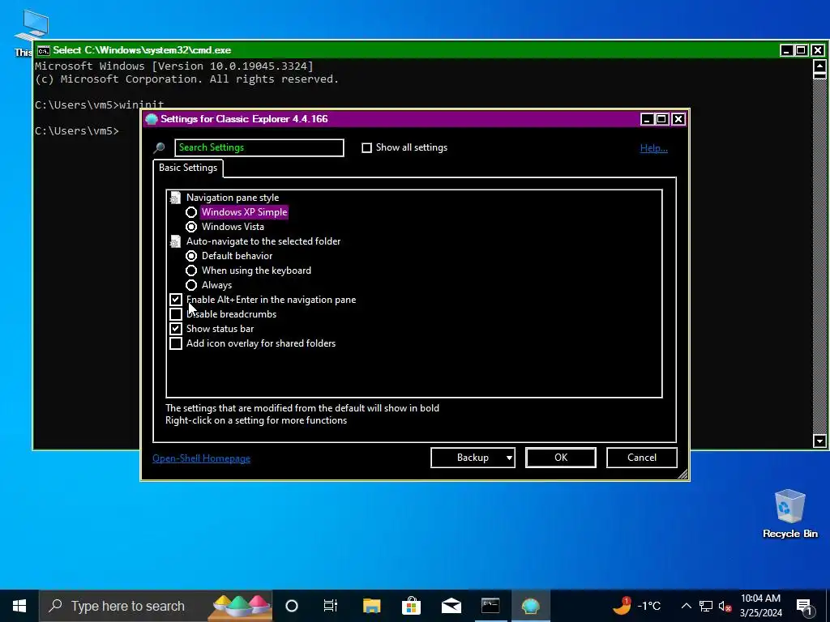
Task: Choose When using the keyboard option
Action: [191, 271]
